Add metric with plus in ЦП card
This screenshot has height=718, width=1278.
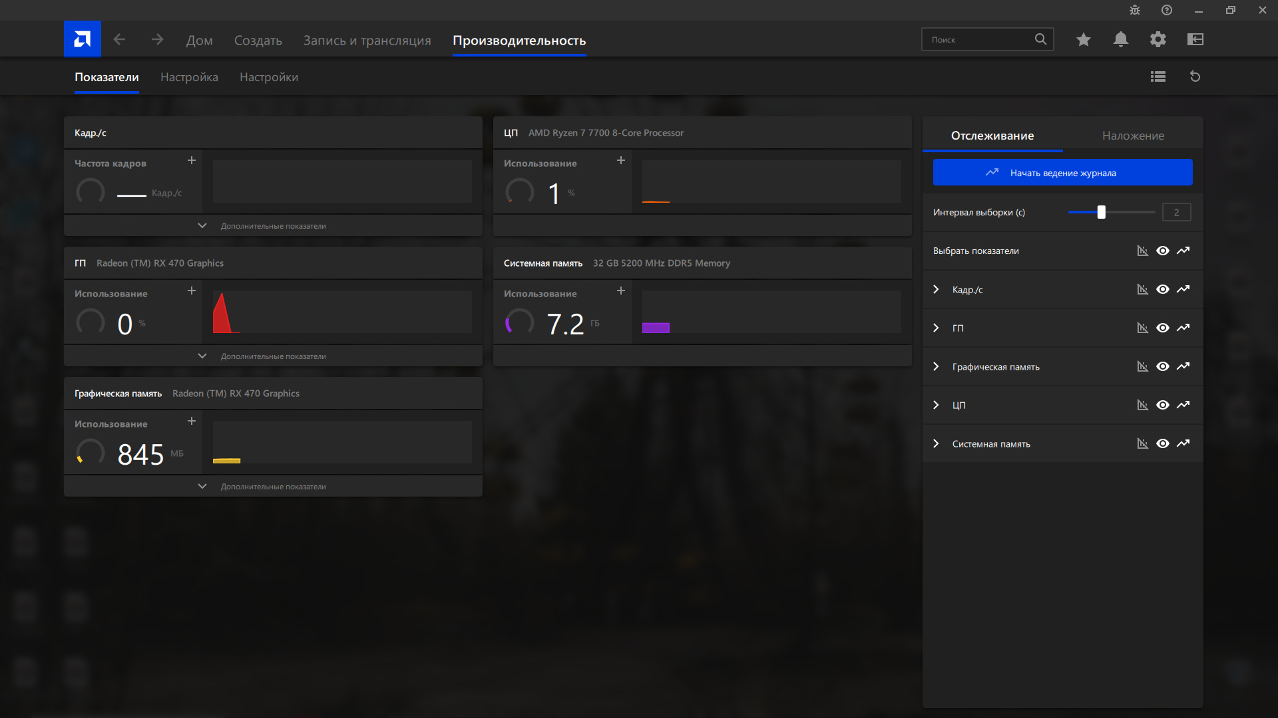click(x=620, y=161)
